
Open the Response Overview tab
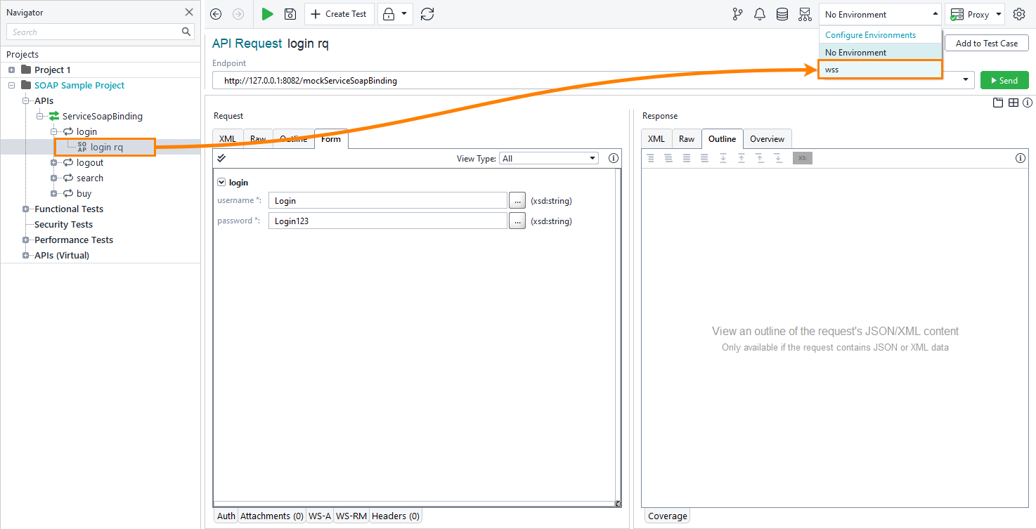tap(767, 139)
